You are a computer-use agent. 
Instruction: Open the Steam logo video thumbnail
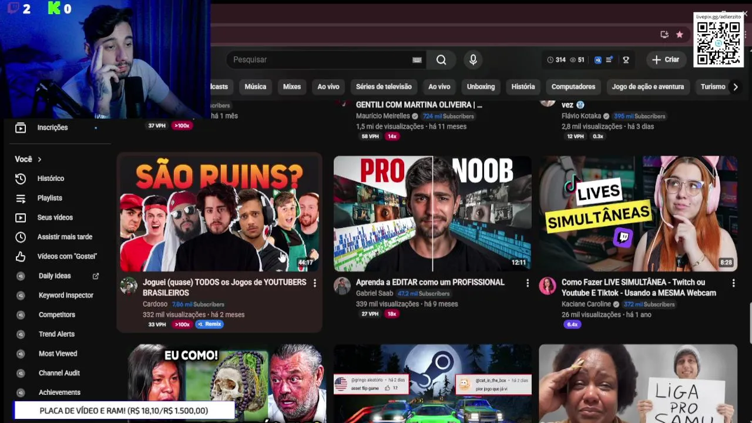pos(432,383)
